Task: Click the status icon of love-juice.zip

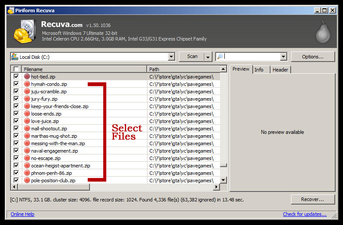Action: click(27, 121)
